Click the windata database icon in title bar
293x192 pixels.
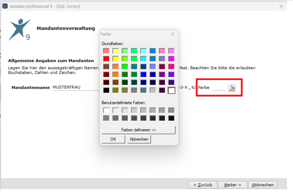(x=5, y=6)
